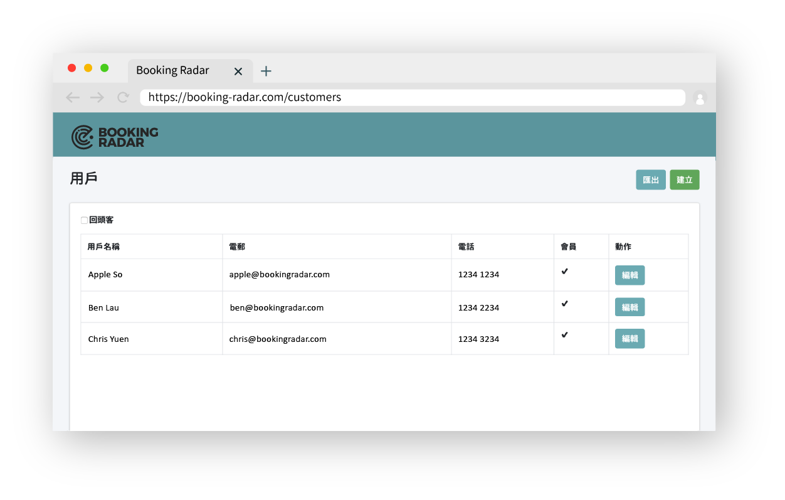Toggle the 回頭客 checkbox

coord(84,220)
